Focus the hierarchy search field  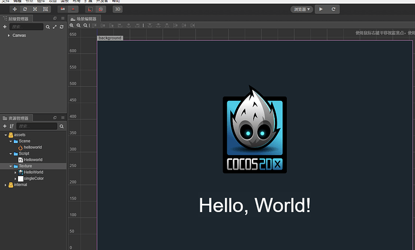coord(26,26)
